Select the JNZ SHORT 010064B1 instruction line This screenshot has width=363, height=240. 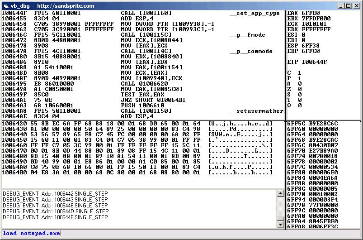[153, 100]
